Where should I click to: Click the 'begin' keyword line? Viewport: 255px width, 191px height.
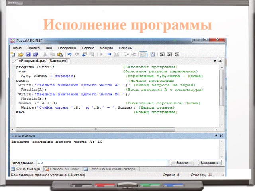(22, 80)
